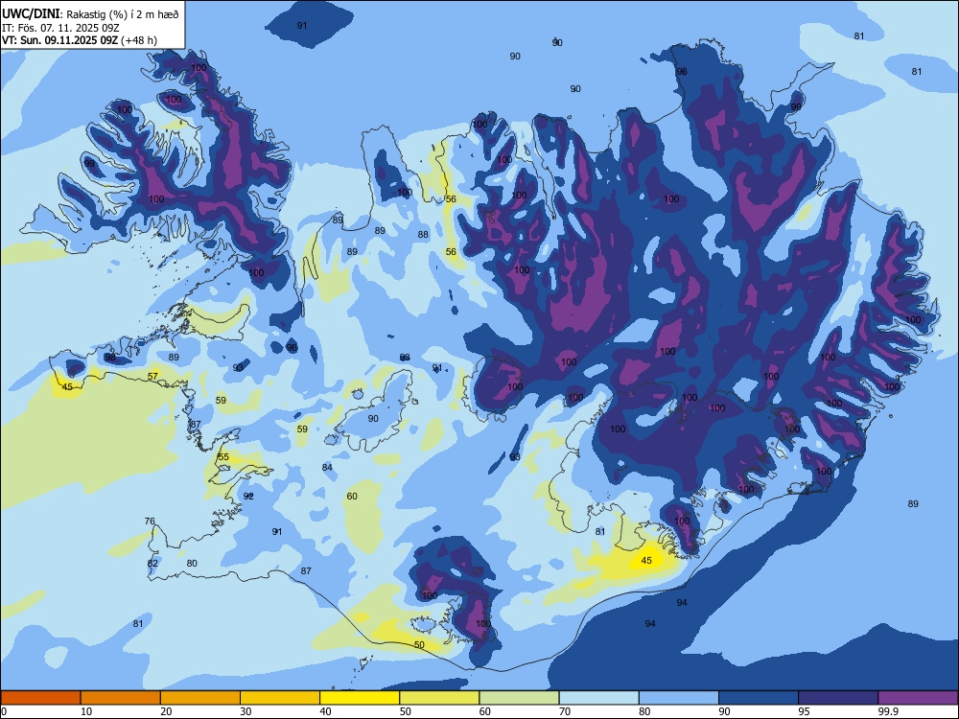Select the 'IT: Fös. 07. 11. 2025 09Z' line
The height and width of the screenshot is (719, 959).
[60, 28]
